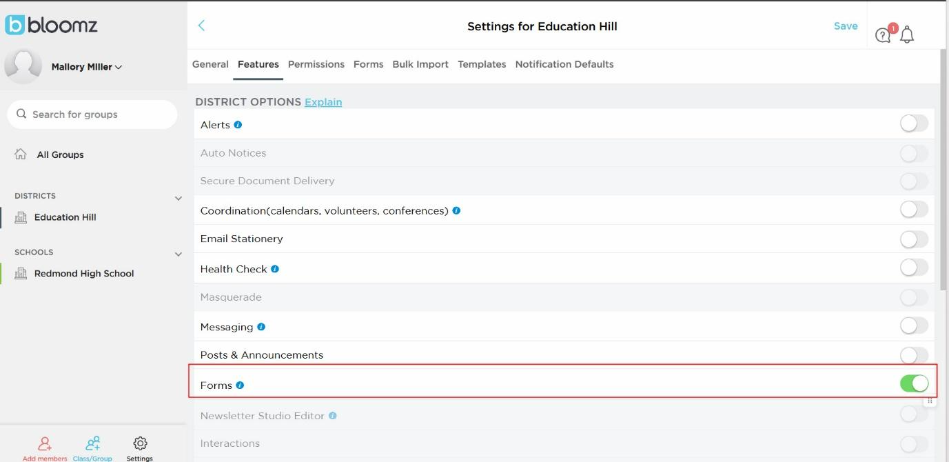
Task: Open the Explain link
Action: (x=323, y=102)
